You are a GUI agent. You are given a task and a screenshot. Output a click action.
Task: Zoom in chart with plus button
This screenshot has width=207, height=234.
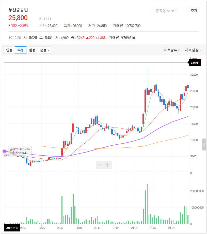108,165
